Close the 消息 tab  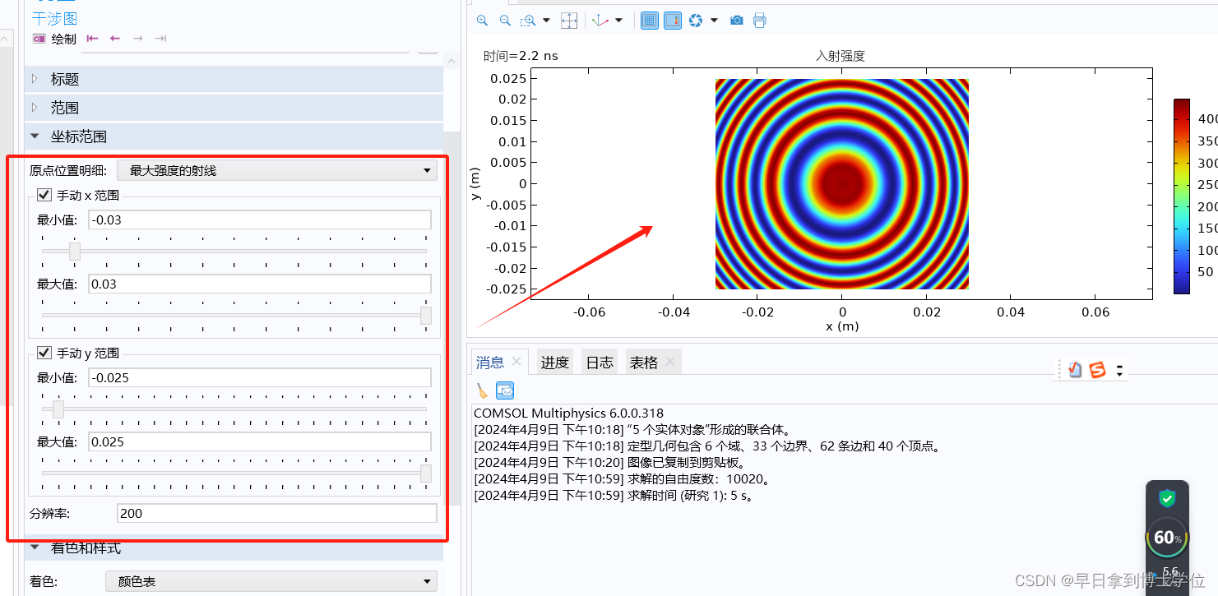point(516,361)
